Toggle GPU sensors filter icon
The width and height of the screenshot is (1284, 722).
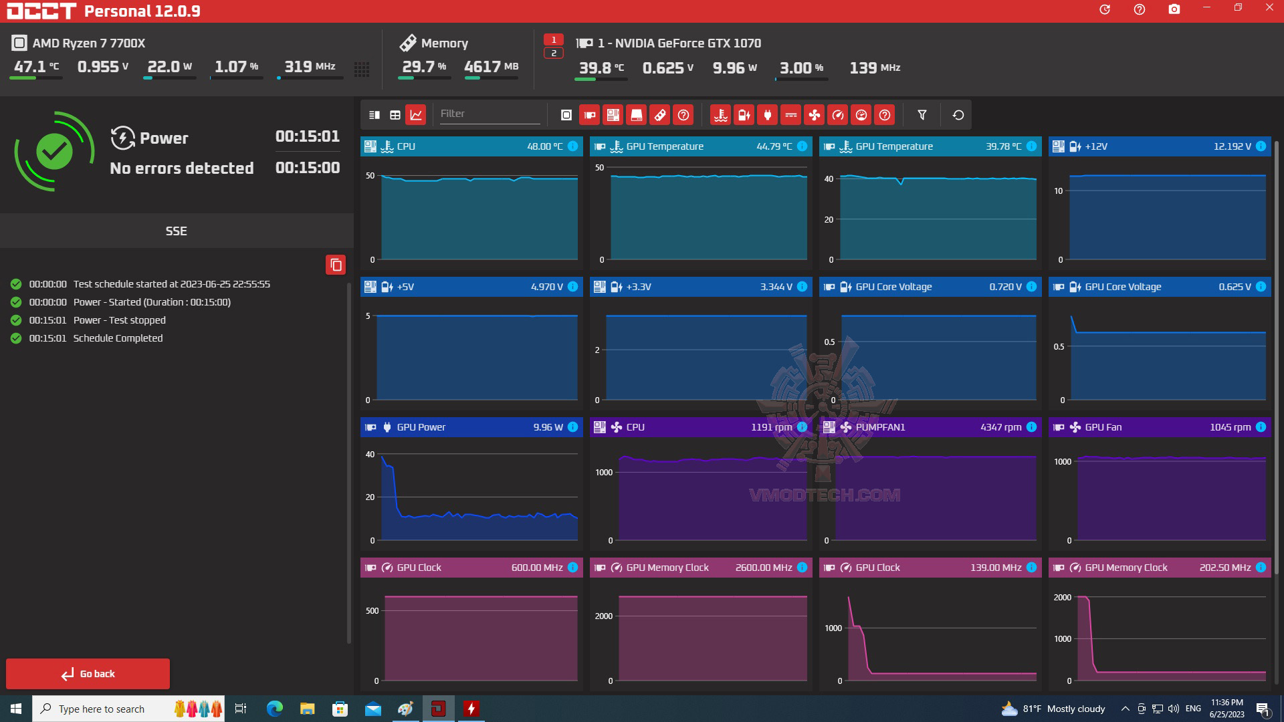pos(589,115)
